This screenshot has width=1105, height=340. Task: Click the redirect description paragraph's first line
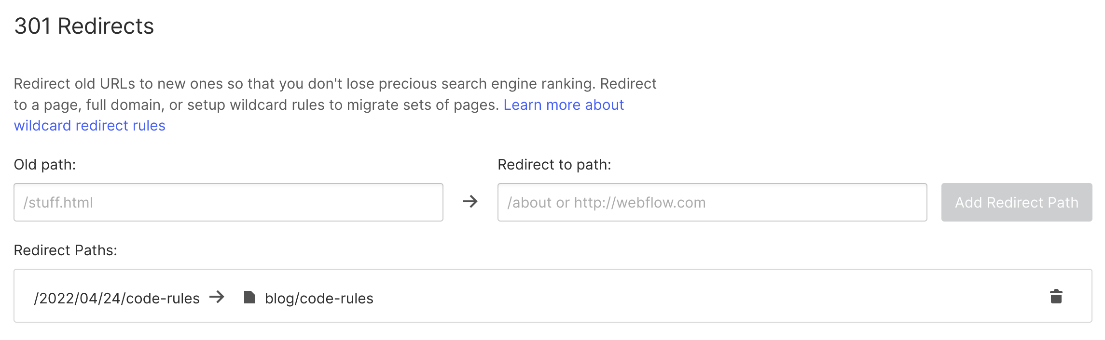335,84
